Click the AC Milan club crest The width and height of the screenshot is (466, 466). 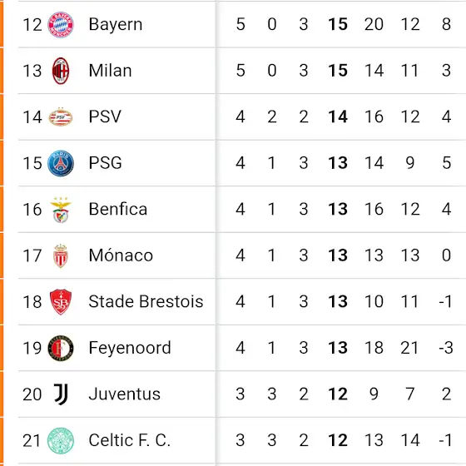coord(61,71)
